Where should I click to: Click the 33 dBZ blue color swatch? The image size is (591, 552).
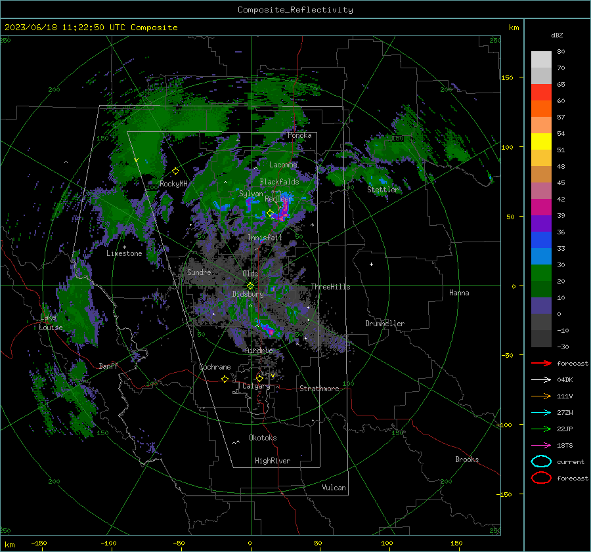tap(541, 256)
